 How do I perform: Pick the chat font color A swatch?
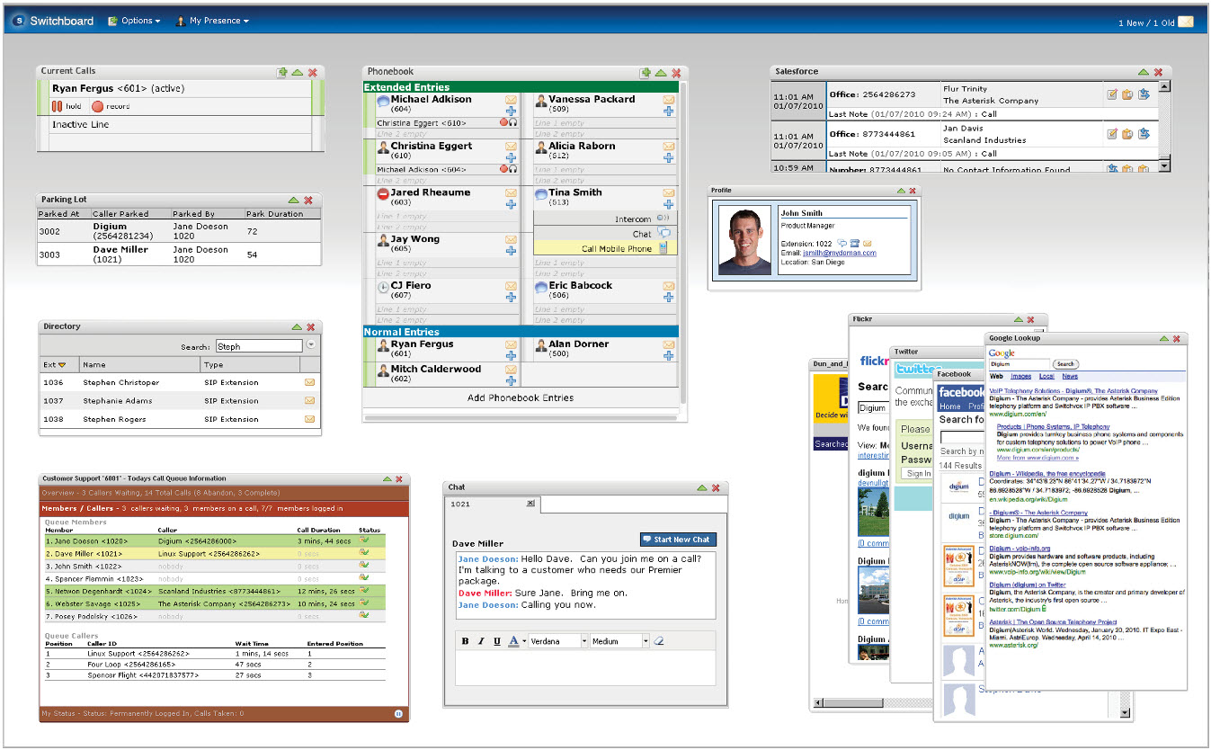pyautogui.click(x=512, y=641)
